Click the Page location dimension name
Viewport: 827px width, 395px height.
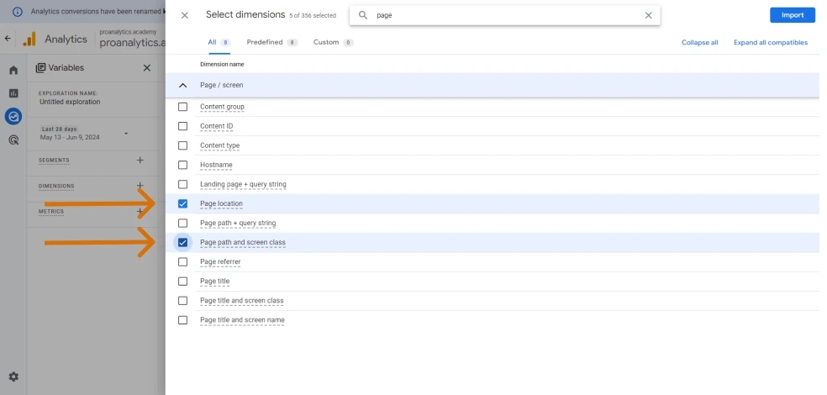pos(222,203)
